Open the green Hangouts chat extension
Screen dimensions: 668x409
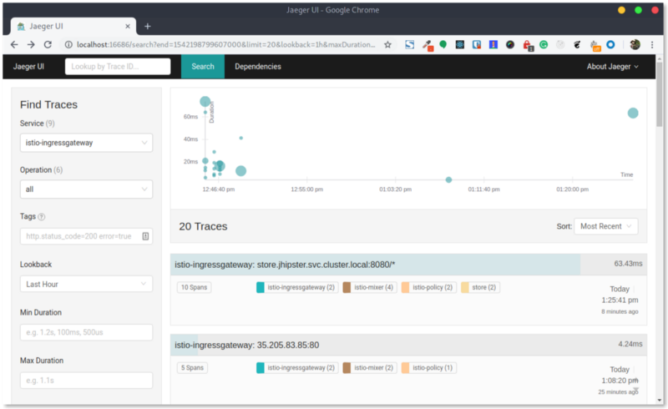(443, 44)
